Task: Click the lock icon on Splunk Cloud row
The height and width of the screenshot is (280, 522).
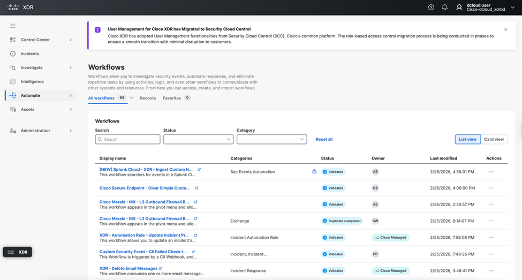Action: coord(314,172)
